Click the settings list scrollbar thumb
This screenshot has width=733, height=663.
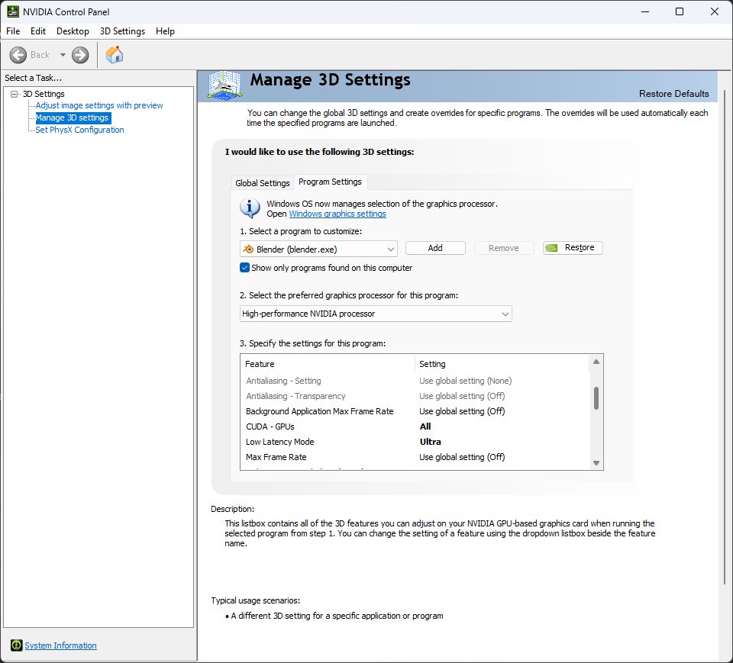(596, 398)
